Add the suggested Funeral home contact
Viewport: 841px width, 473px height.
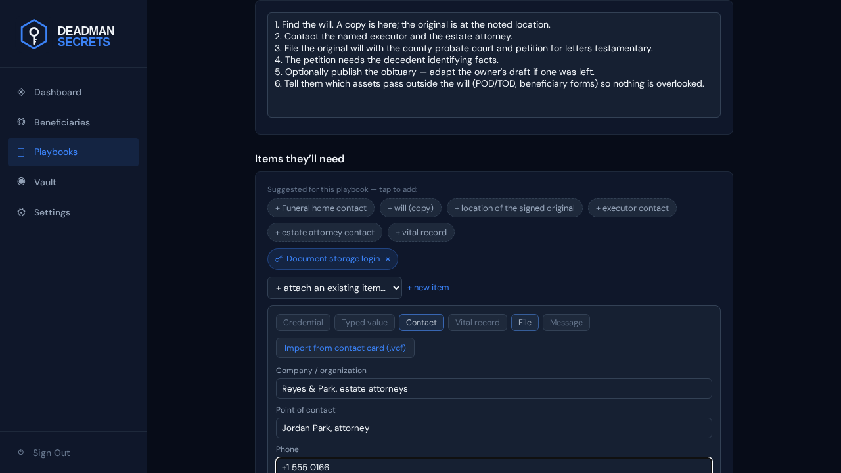coord(321,208)
